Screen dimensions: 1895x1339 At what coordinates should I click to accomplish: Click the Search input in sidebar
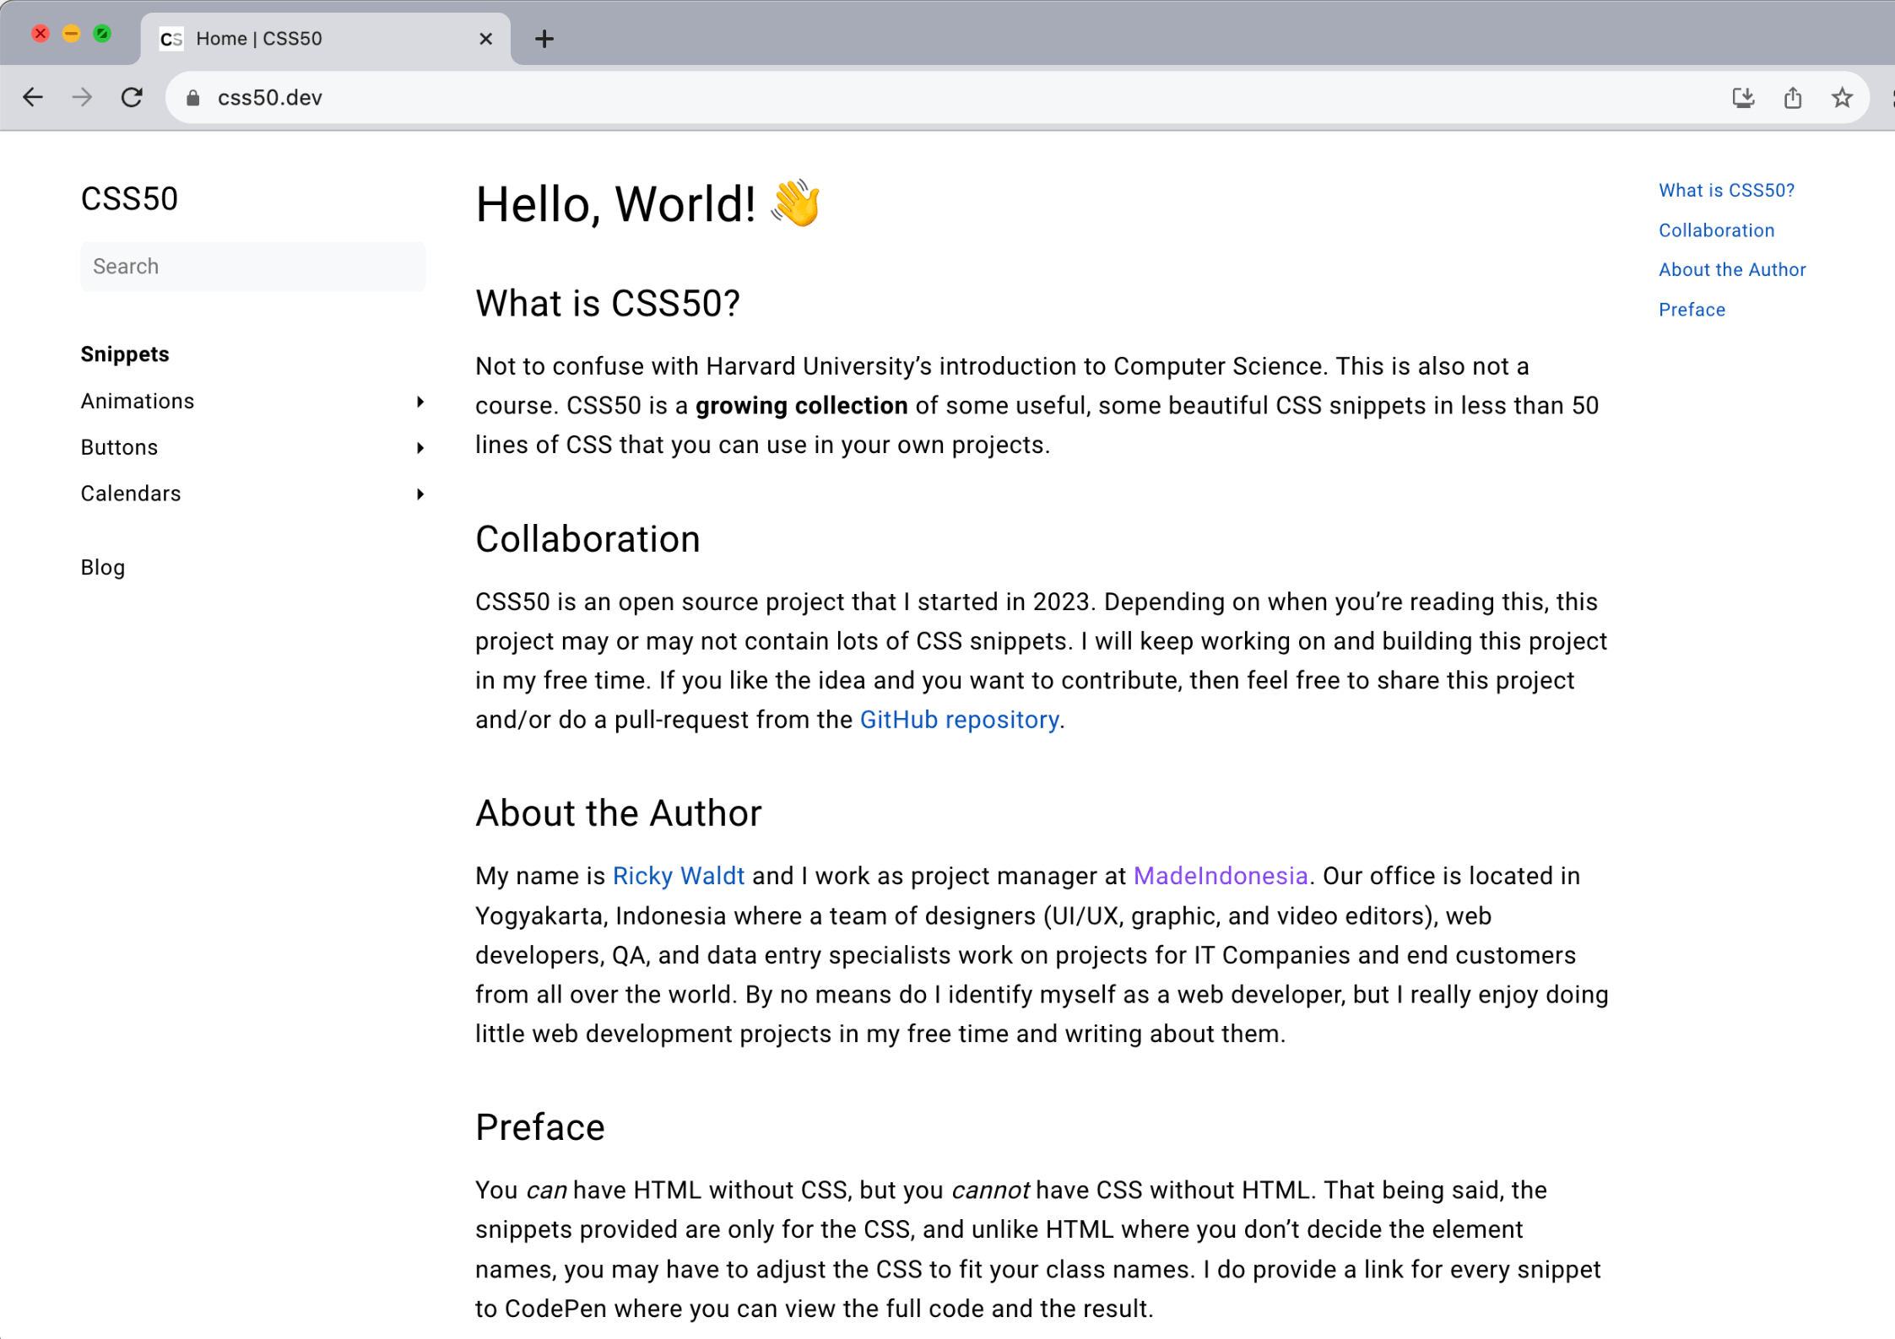253,267
